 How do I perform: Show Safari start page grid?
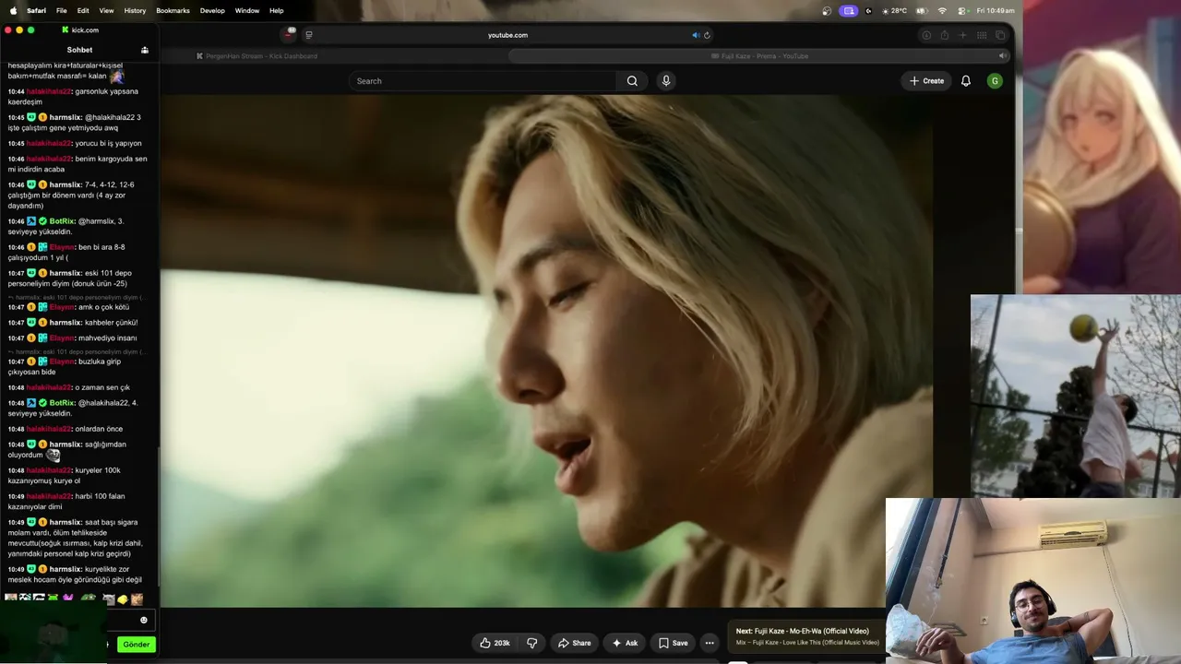(x=981, y=35)
